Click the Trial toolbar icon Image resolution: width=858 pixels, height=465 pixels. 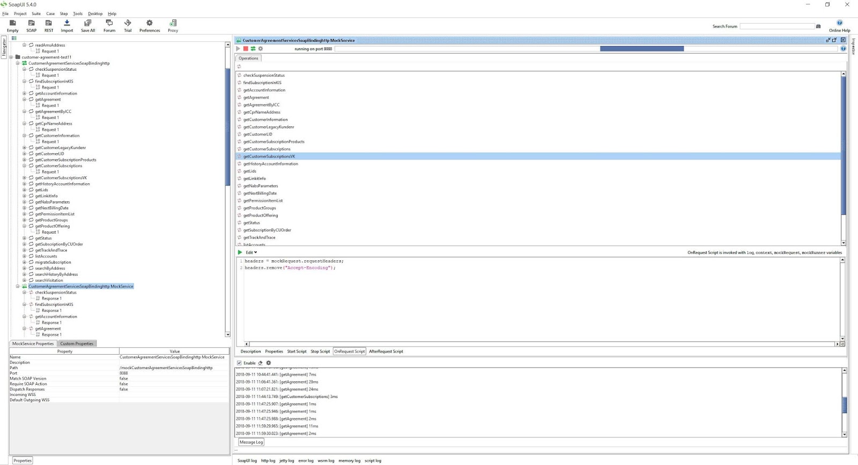(x=128, y=26)
